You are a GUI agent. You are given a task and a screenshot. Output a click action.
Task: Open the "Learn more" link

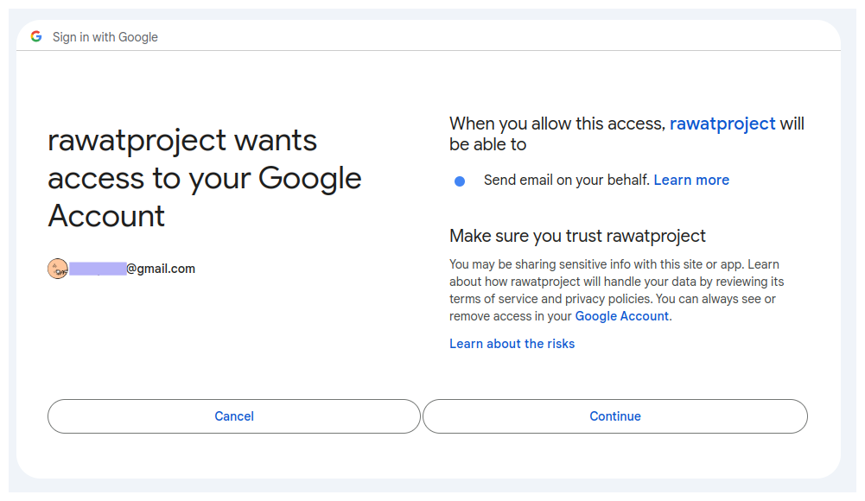pos(691,180)
